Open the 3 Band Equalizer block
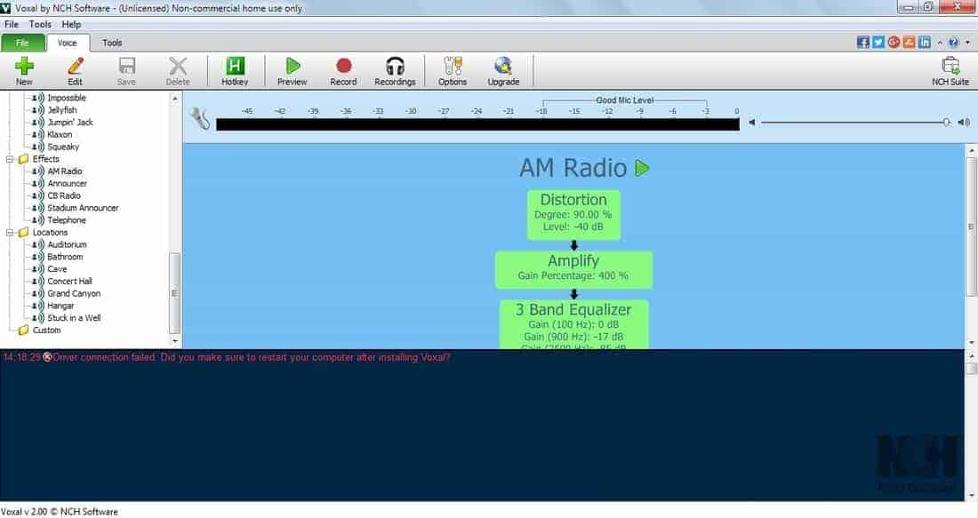The width and height of the screenshot is (978, 518). click(x=573, y=324)
